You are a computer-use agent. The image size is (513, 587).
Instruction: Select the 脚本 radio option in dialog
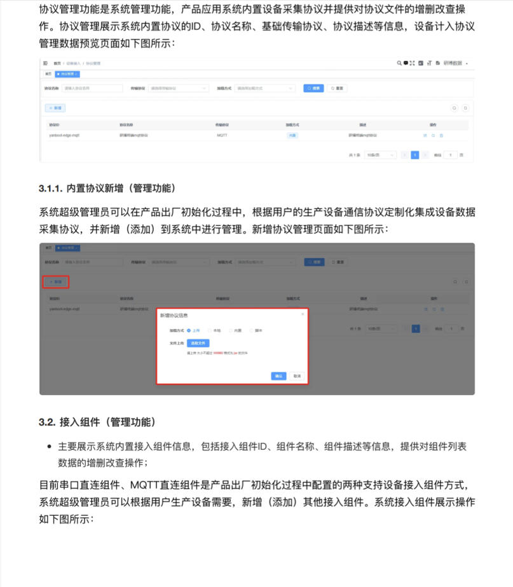point(256,330)
